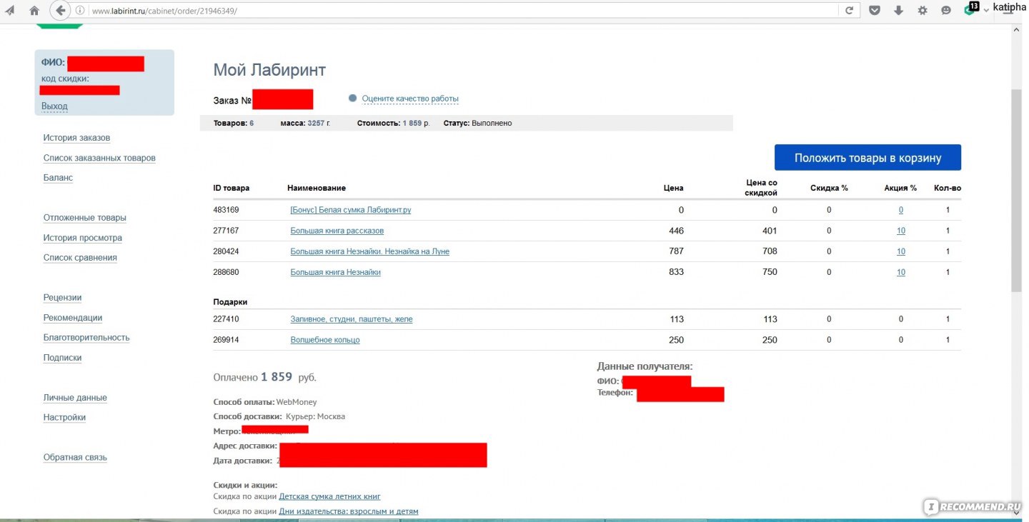Open Обратная связь link
Image resolution: width=1029 pixels, height=522 pixels.
pos(75,458)
